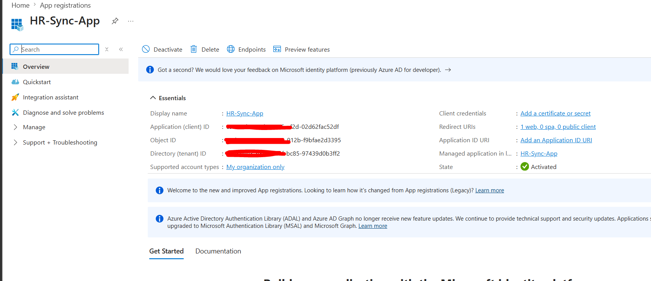Click the HR-Sync-App application grid icon
The image size is (651, 281).
(x=17, y=24)
